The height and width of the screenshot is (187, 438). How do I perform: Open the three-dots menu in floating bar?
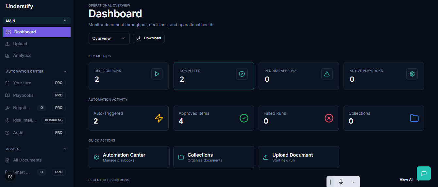tap(353, 182)
